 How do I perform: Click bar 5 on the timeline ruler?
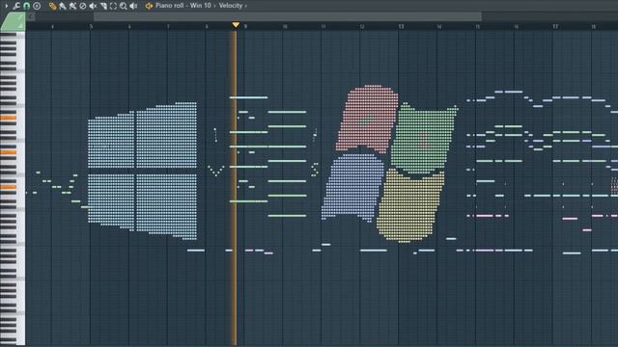91,26
